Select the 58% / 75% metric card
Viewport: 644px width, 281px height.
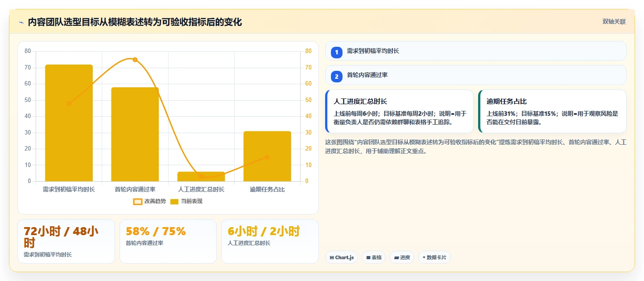(168, 241)
